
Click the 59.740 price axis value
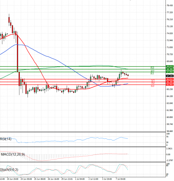[170, 124]
